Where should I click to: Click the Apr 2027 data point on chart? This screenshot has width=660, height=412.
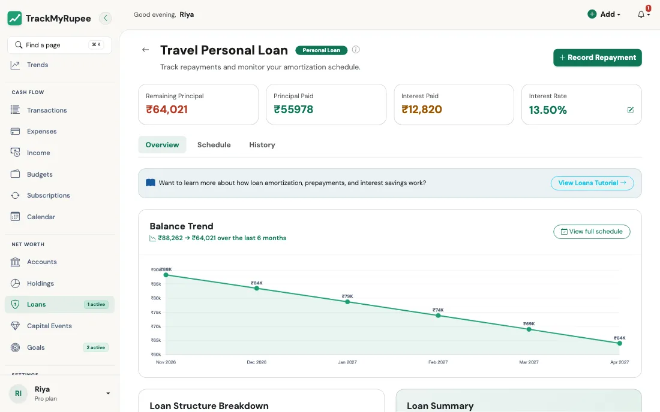click(620, 343)
